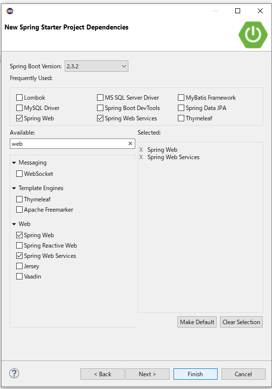Click the Clear Selection button
Viewport: 272px width, 389px height.
[x=241, y=322]
